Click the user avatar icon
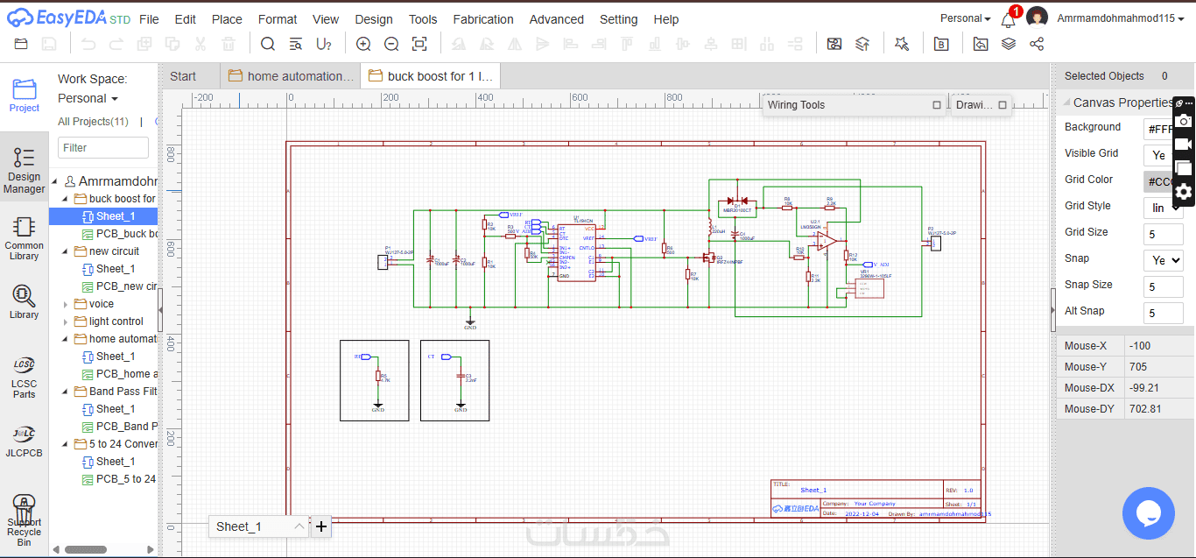Viewport: 1196px width, 558px height. (1037, 18)
